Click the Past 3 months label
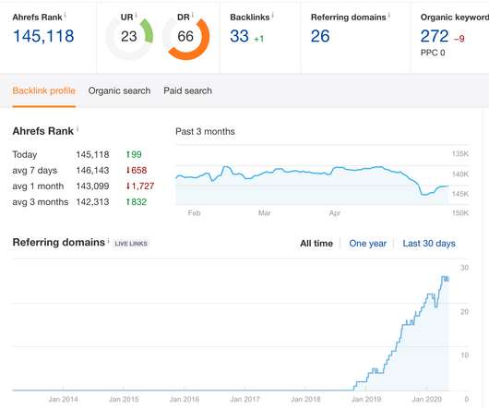Image resolution: width=489 pixels, height=408 pixels. point(205,132)
